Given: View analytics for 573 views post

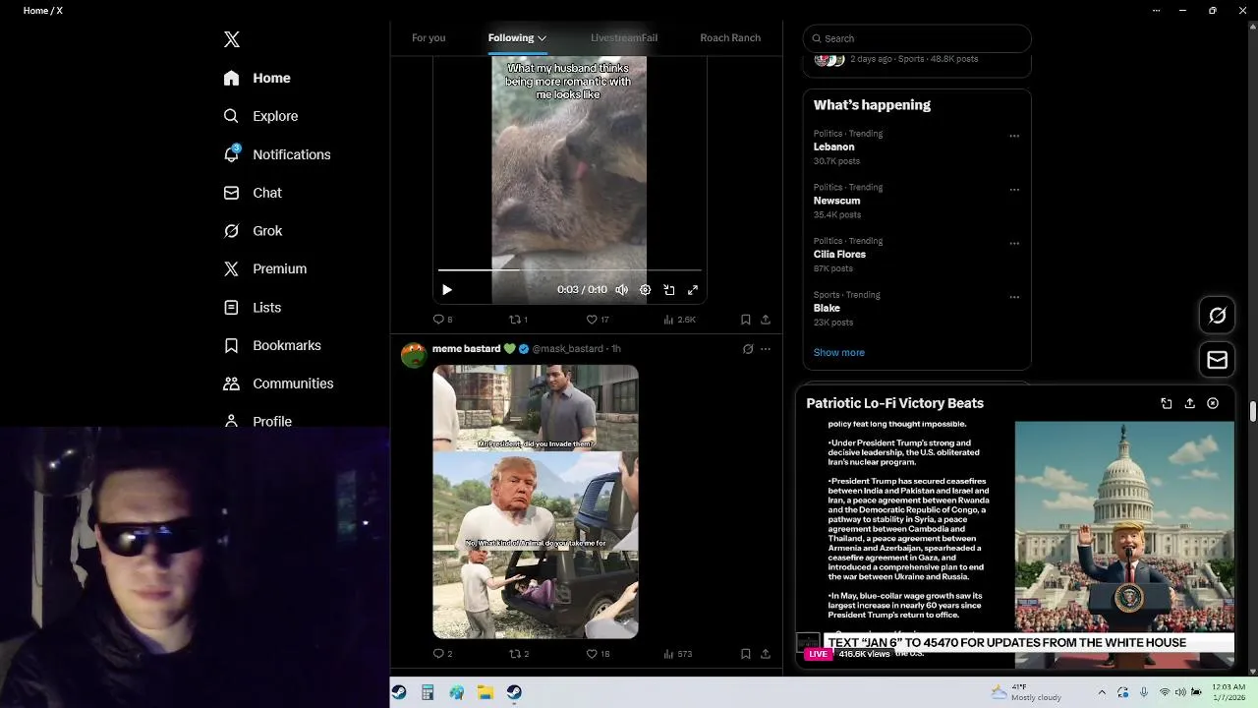Looking at the screenshot, I should click(x=678, y=654).
